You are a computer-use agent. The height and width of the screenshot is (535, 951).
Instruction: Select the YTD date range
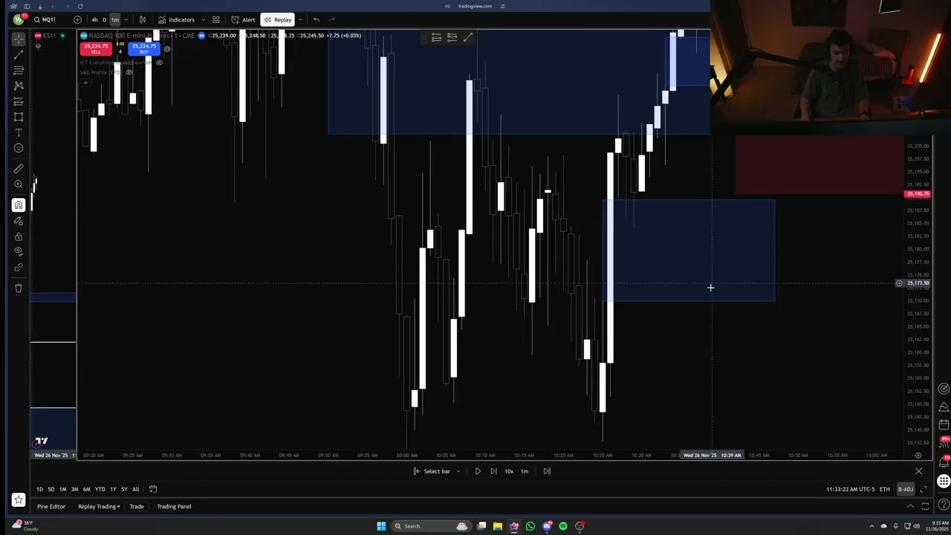coord(100,489)
